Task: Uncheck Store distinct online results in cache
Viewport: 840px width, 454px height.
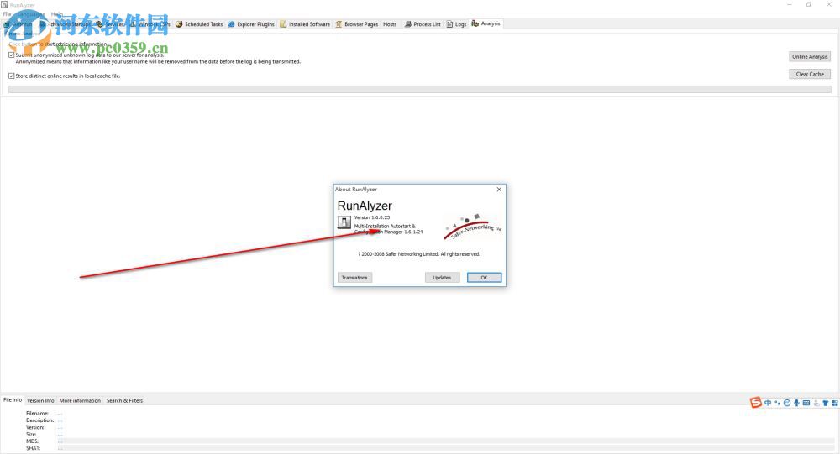Action: point(11,76)
